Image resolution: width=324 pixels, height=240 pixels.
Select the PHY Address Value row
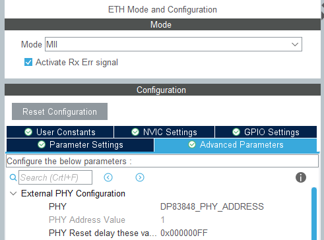pyautogui.click(x=158, y=220)
